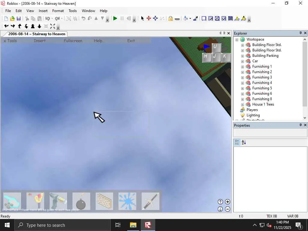Click the New file icon

pyautogui.click(x=6, y=18)
